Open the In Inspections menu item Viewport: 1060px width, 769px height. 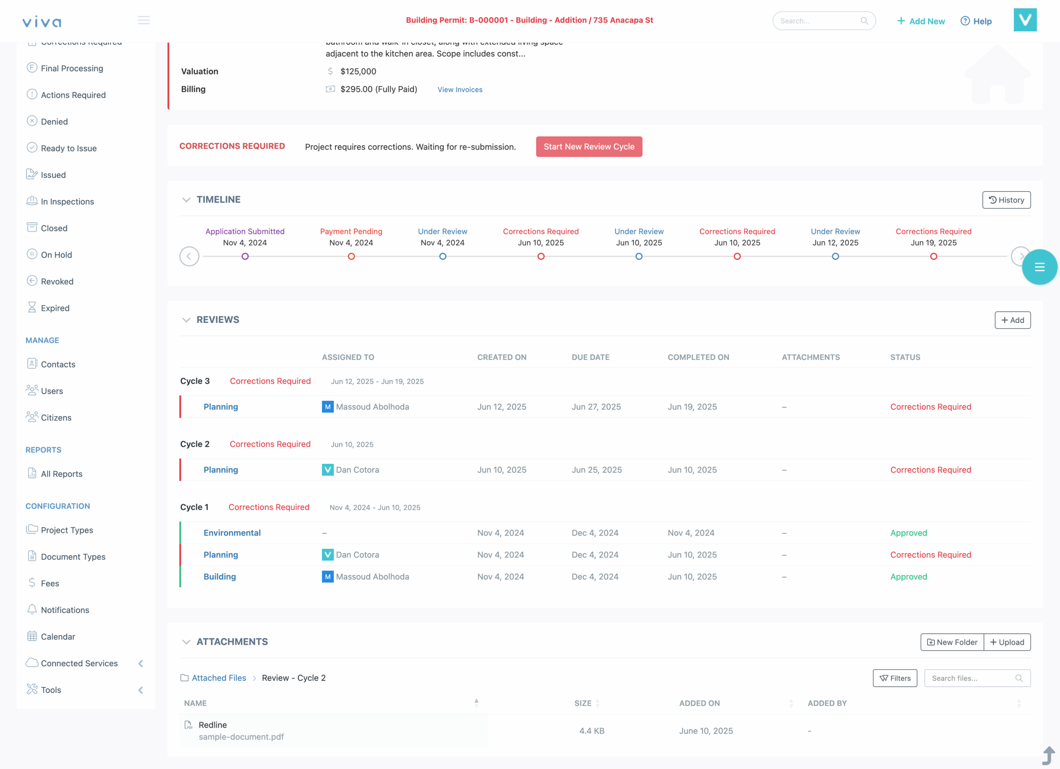tap(67, 202)
